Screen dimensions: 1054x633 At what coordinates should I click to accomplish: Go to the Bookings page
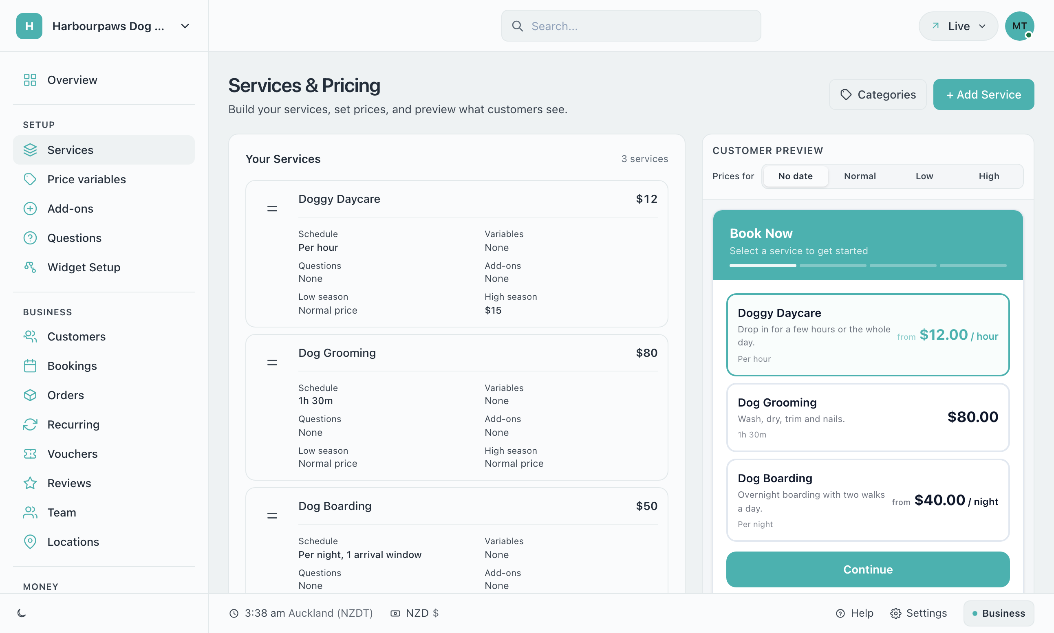coord(104,366)
